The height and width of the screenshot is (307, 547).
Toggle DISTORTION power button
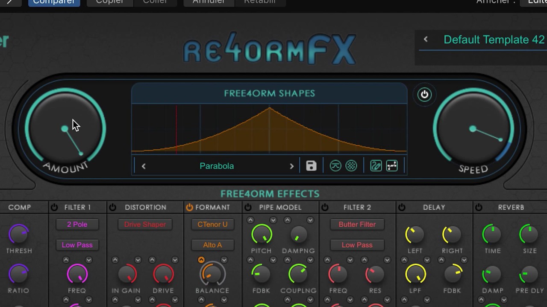click(112, 207)
